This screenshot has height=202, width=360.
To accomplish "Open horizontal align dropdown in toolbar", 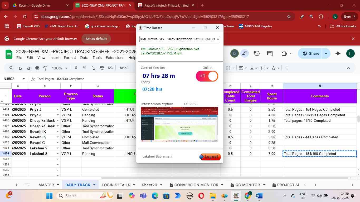I will (x=243, y=68).
